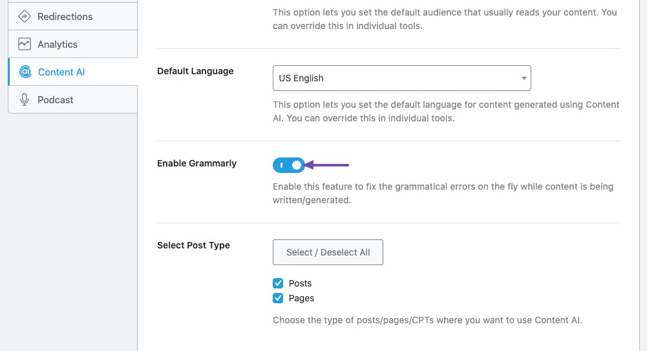Open the Default Language US English dropdown
Screen dimensions: 647x351
pos(402,78)
